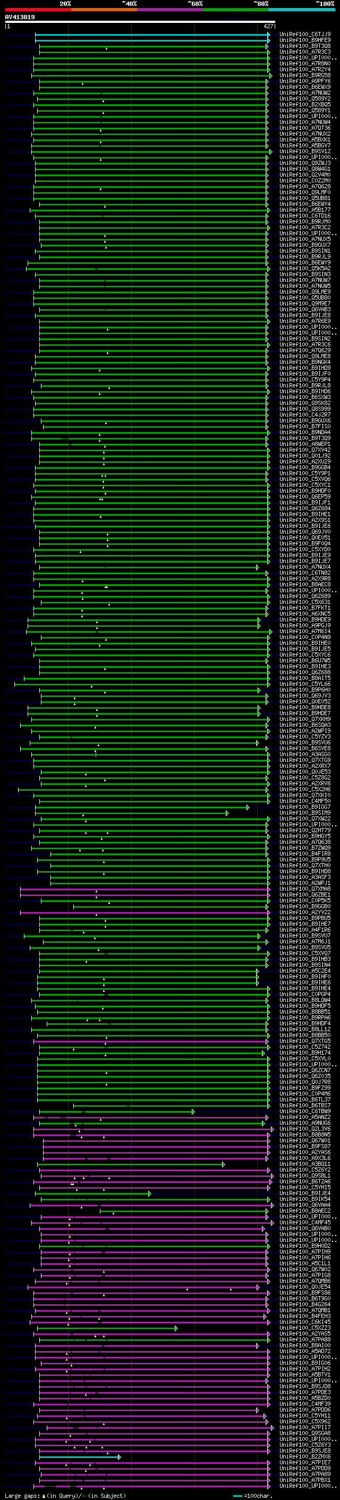Click the cyan alignment bar for UniRef100_C6TJJ9
Viewport: 340px width, 1500px height.
(x=152, y=35)
